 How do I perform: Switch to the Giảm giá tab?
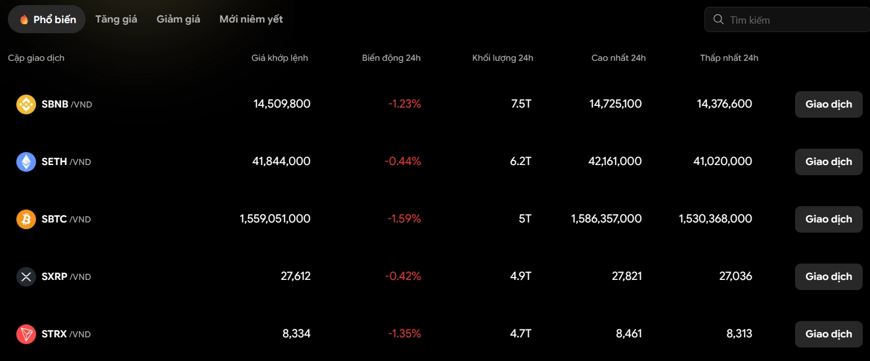179,19
